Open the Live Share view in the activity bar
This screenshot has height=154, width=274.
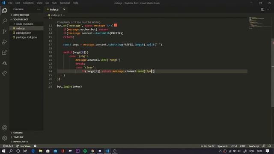click(x=5, y=73)
